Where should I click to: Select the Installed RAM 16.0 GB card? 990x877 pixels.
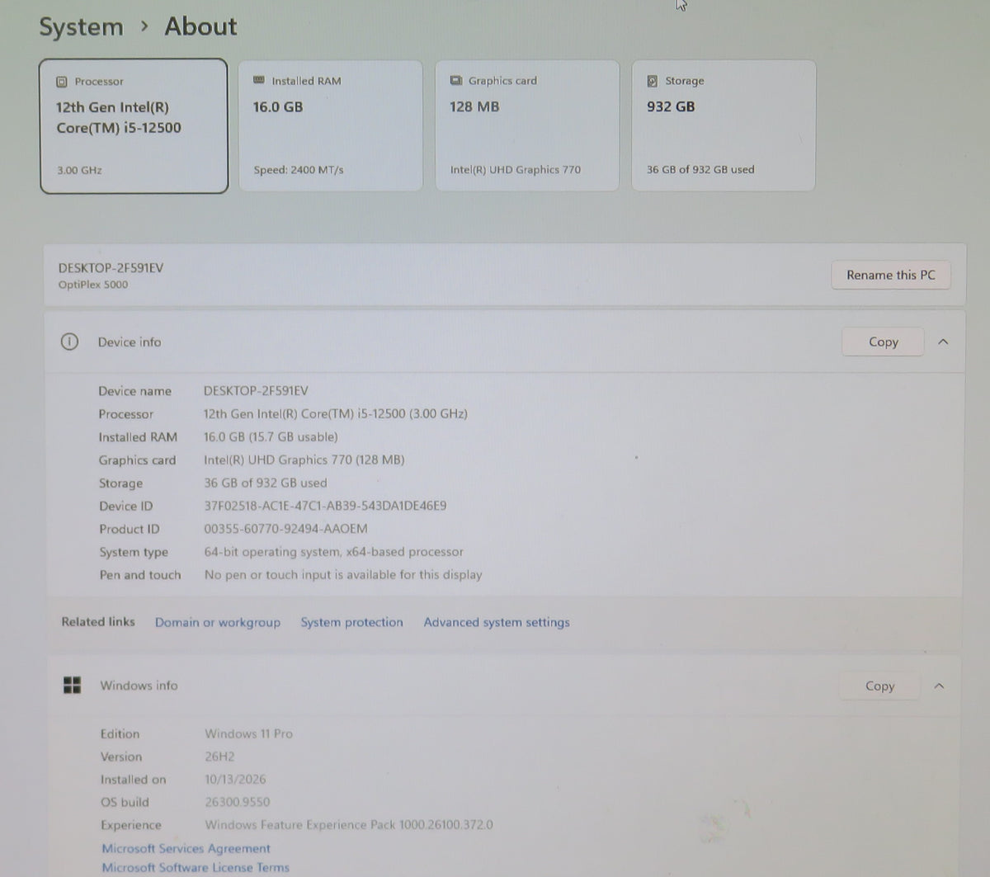(x=331, y=125)
